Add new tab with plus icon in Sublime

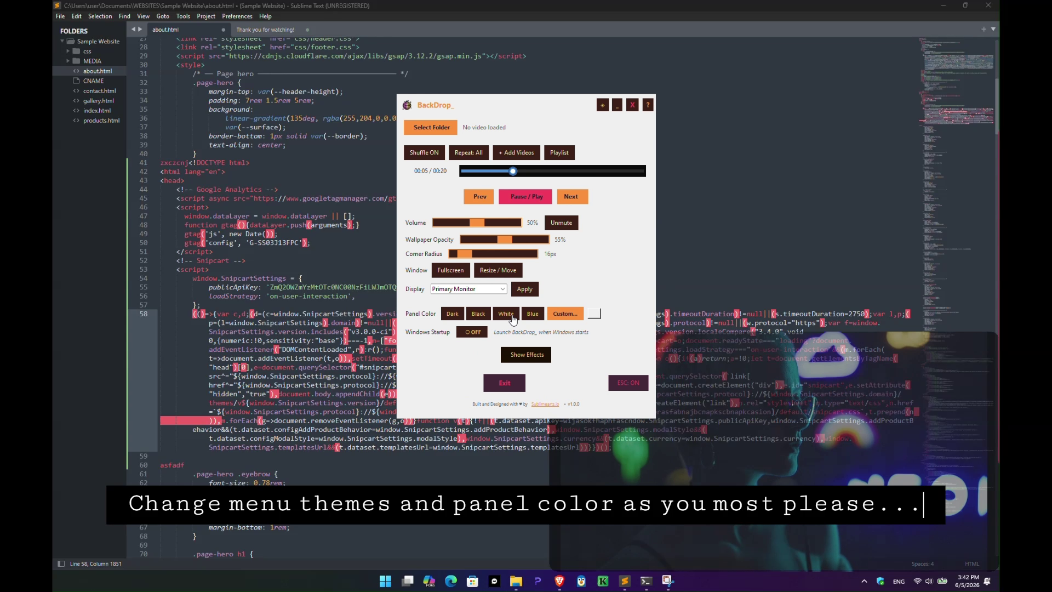click(x=984, y=29)
